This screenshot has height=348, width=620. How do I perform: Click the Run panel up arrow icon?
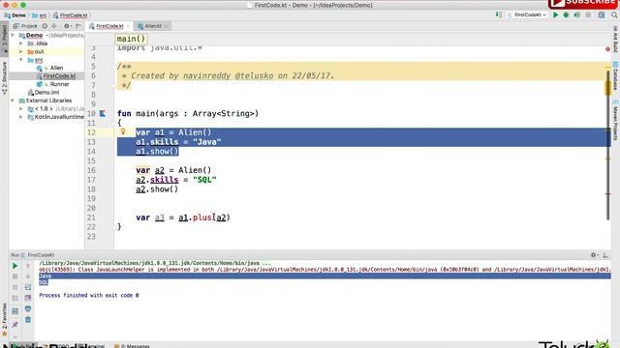point(28,266)
